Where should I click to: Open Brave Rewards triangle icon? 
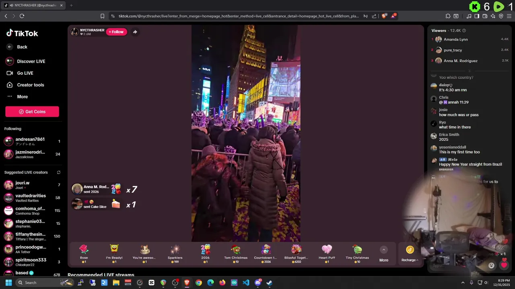click(393, 16)
